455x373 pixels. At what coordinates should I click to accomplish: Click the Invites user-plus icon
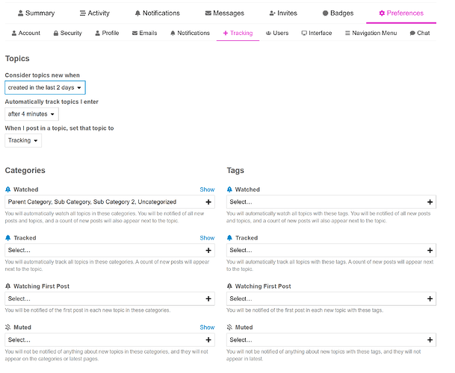[272, 13]
